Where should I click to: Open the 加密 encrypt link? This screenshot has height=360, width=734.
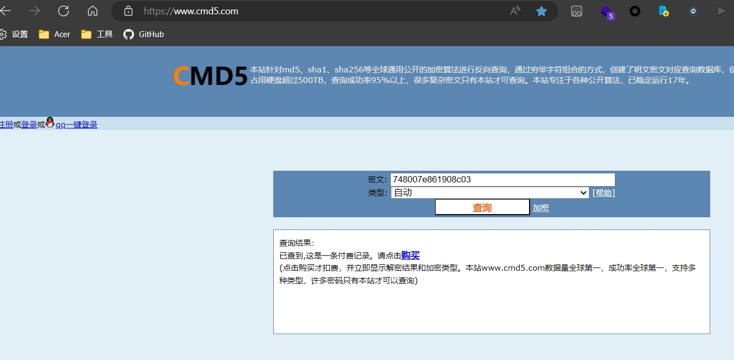(x=541, y=208)
